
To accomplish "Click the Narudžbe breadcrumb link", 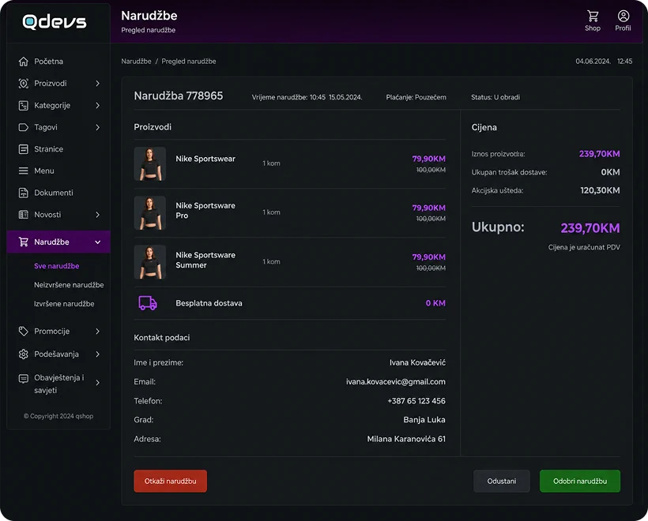I will (x=136, y=61).
